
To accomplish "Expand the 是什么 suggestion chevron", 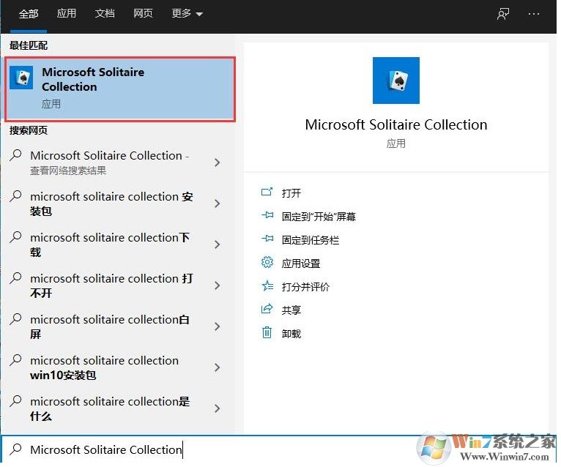I will pos(217,409).
